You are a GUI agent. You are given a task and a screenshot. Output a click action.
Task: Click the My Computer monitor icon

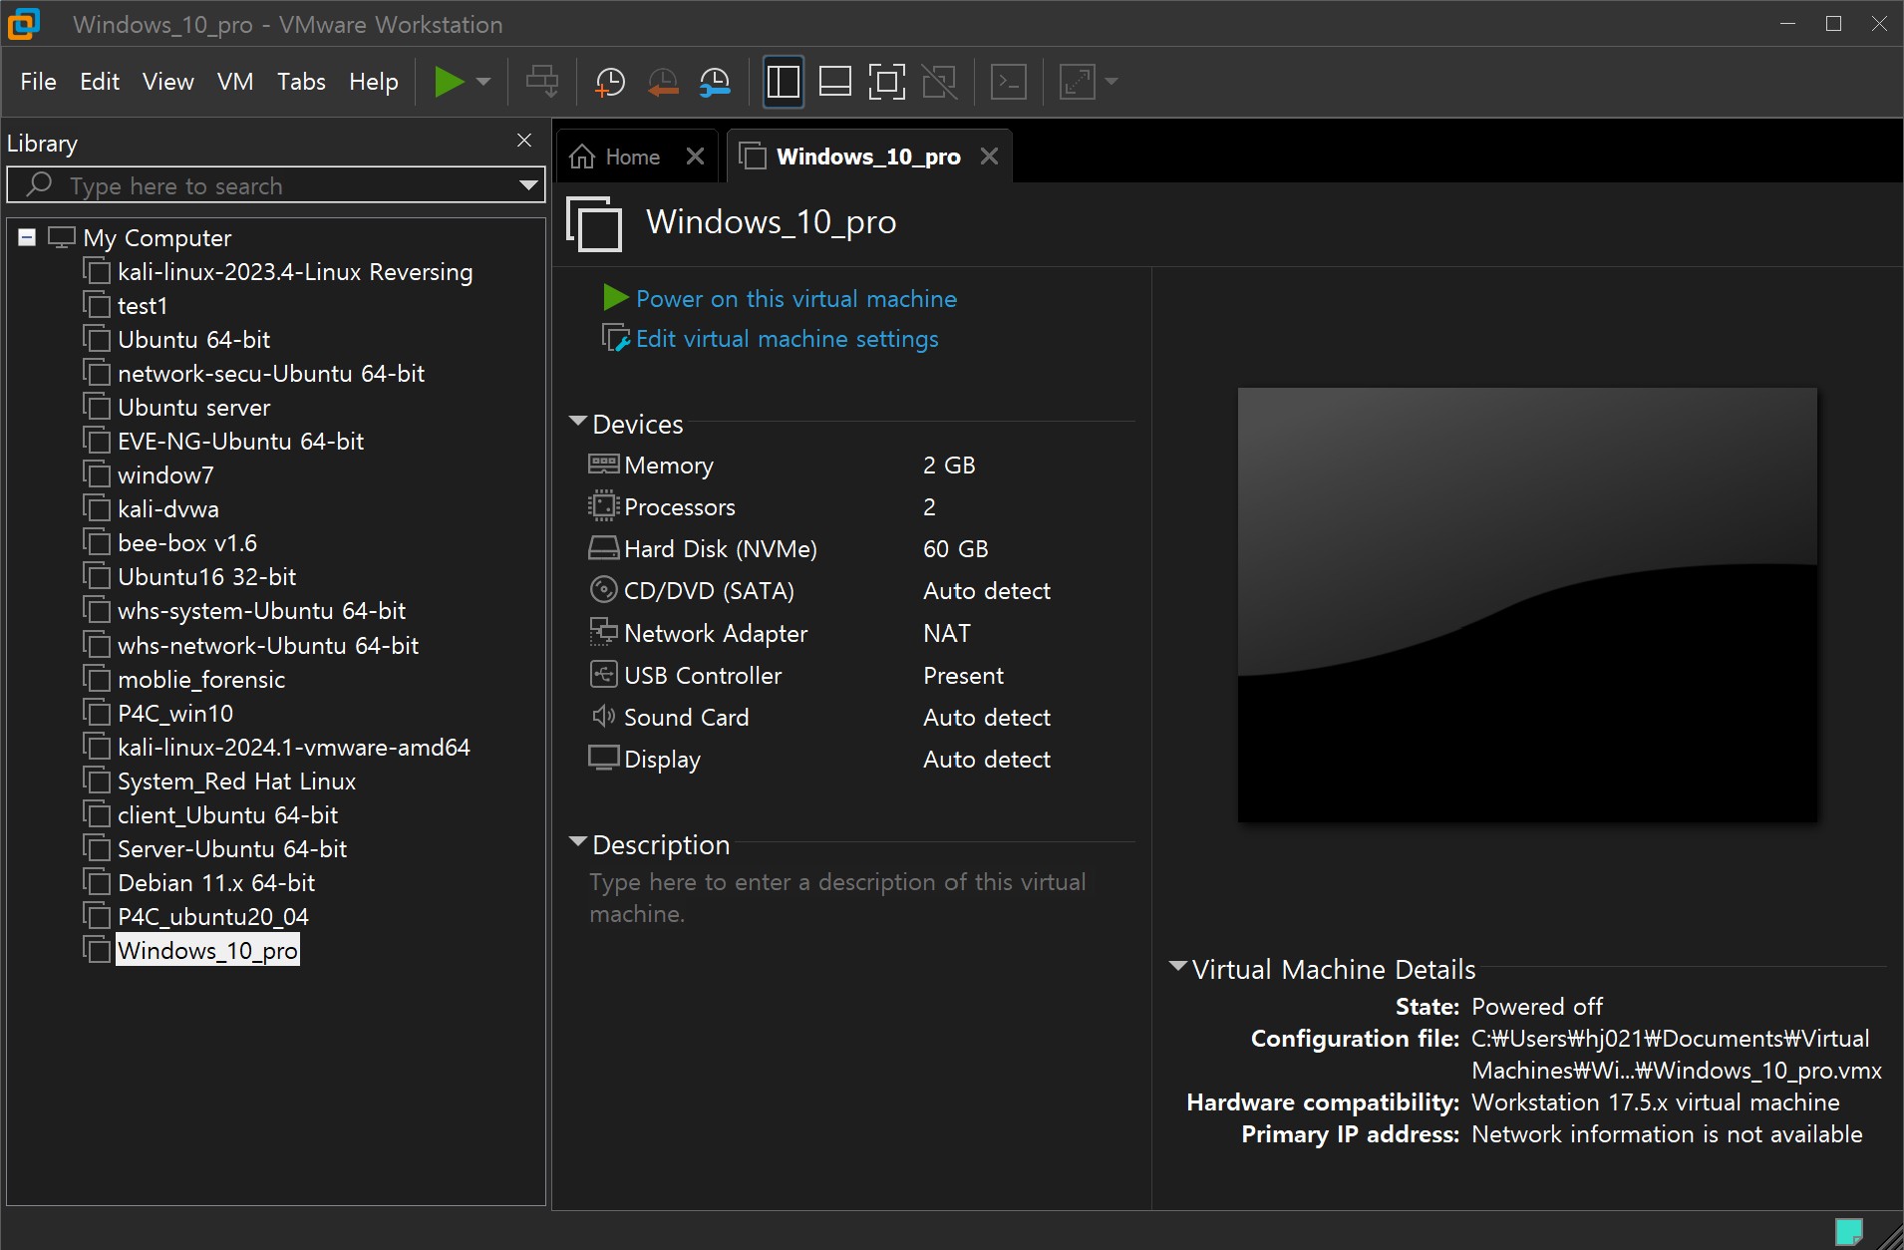(62, 237)
